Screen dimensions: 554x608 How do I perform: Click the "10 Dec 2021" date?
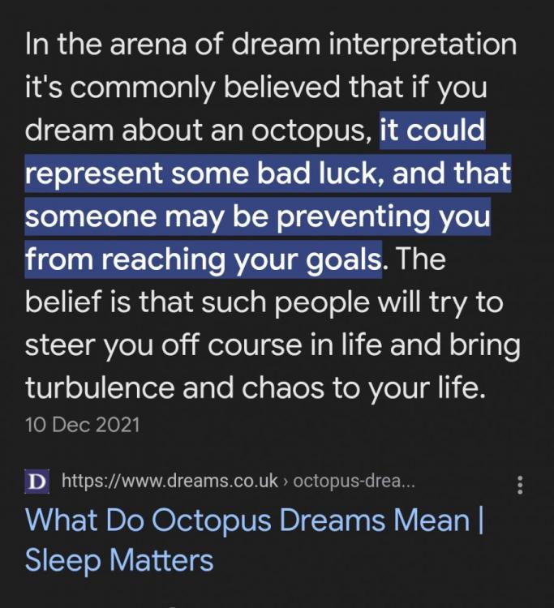pos(82,424)
